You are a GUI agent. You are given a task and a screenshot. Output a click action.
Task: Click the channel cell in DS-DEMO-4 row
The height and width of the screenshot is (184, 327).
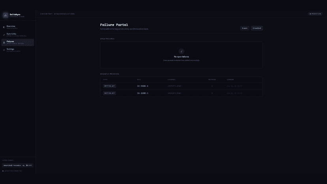point(174,86)
